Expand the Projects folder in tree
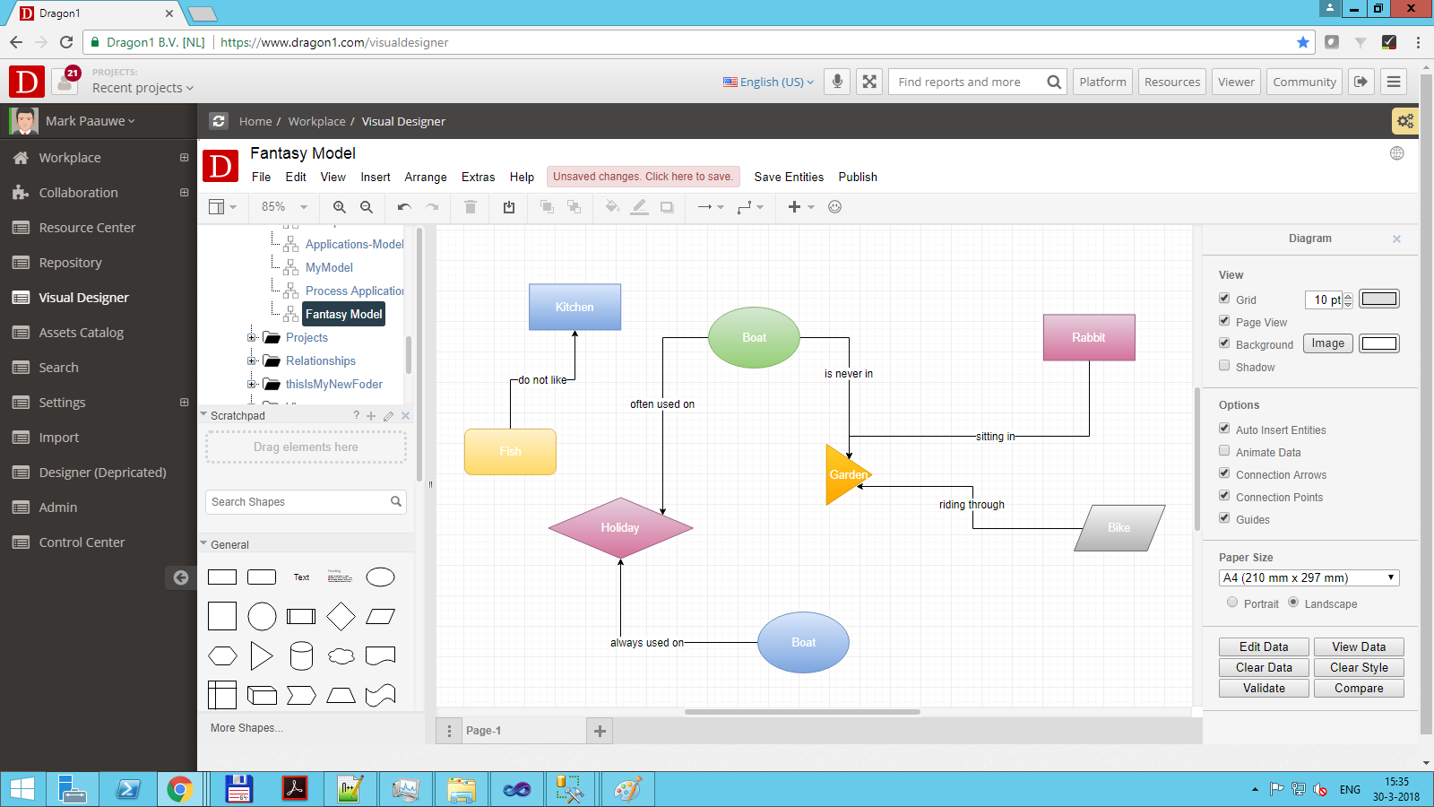1434x807 pixels. point(252,338)
